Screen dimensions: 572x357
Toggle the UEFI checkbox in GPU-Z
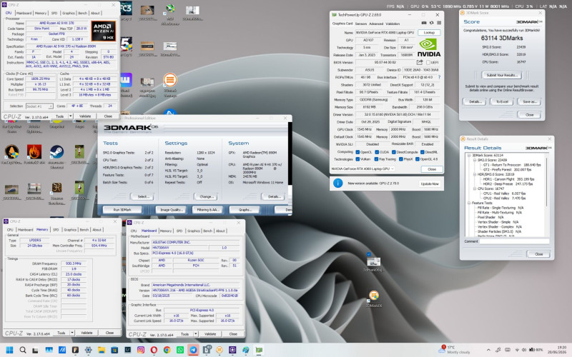click(x=428, y=63)
